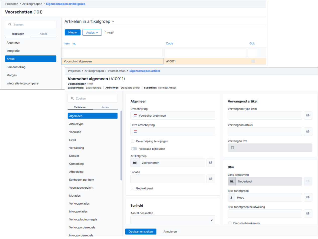Click the calendar icon in Vervangen t/m
318x239 pixels.
(232, 148)
